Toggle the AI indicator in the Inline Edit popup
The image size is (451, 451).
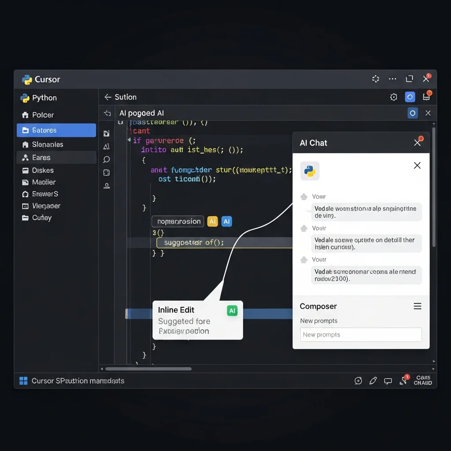(232, 311)
